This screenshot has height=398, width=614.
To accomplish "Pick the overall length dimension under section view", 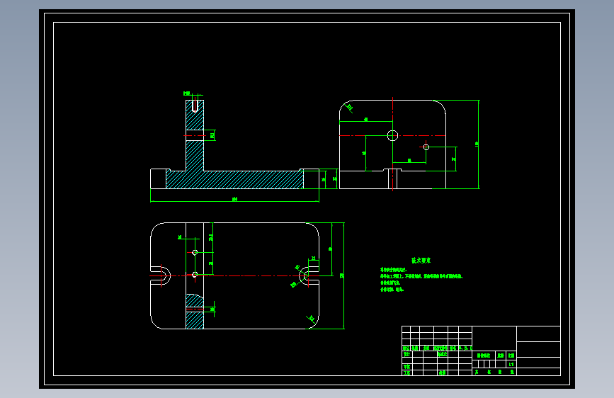I will (x=234, y=200).
